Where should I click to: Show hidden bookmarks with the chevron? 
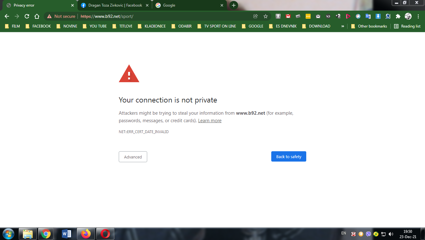point(343,26)
